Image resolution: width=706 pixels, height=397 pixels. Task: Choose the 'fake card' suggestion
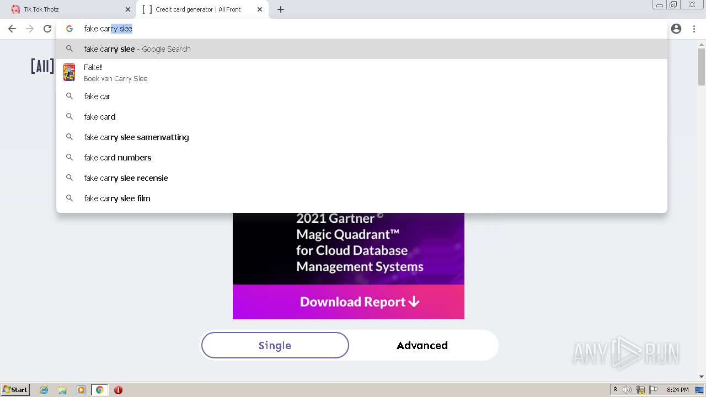click(362, 117)
